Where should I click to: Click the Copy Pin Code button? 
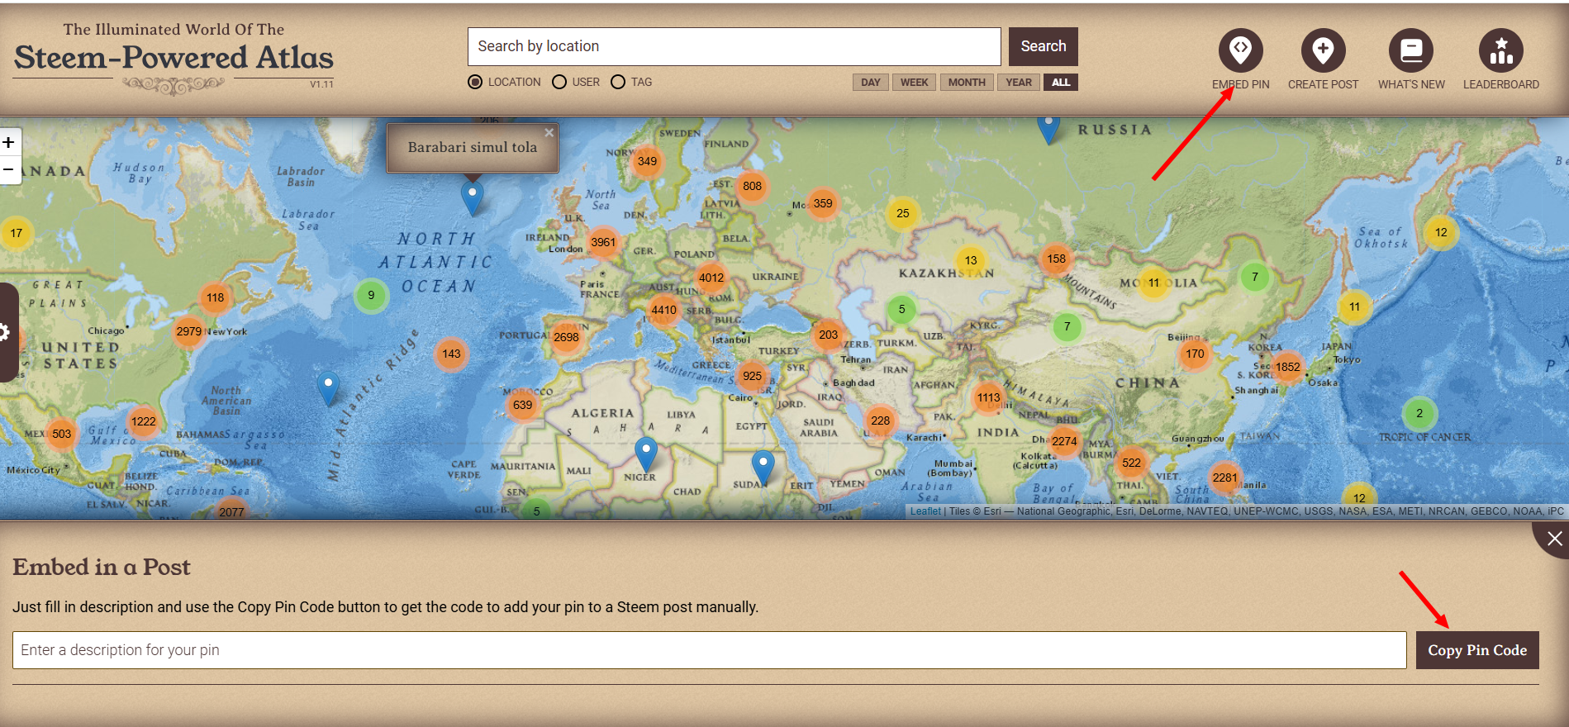click(x=1477, y=650)
